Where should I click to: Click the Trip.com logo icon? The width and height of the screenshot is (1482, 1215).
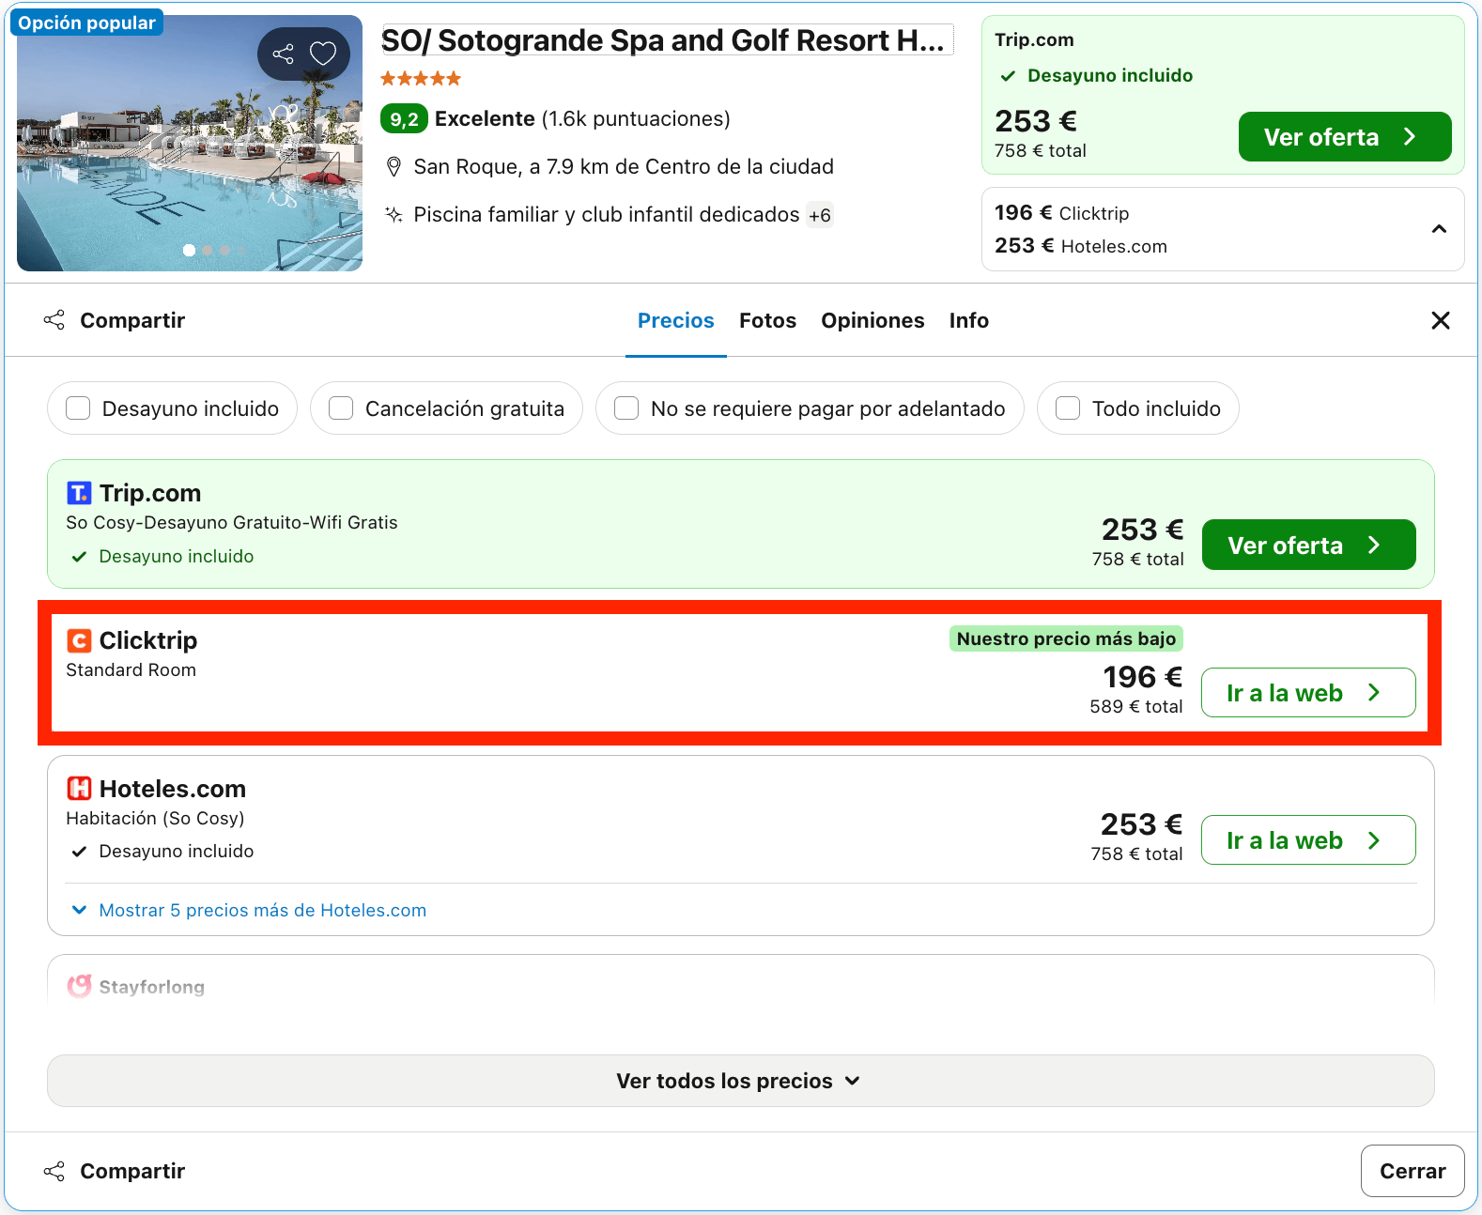[x=79, y=493]
